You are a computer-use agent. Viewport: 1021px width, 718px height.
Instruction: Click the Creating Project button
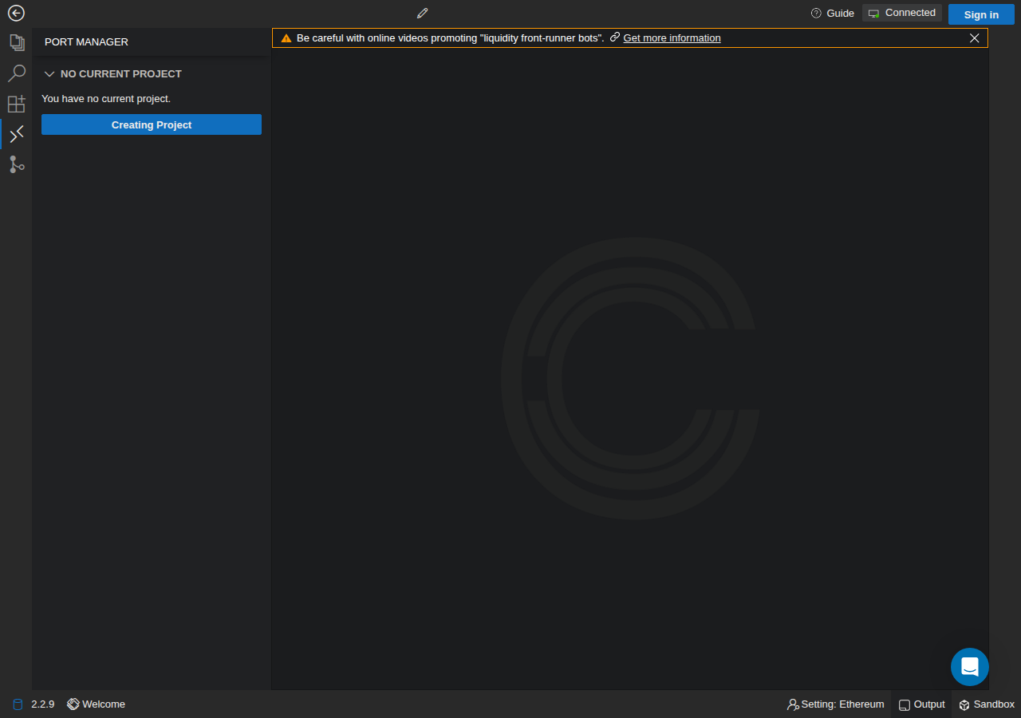(152, 124)
